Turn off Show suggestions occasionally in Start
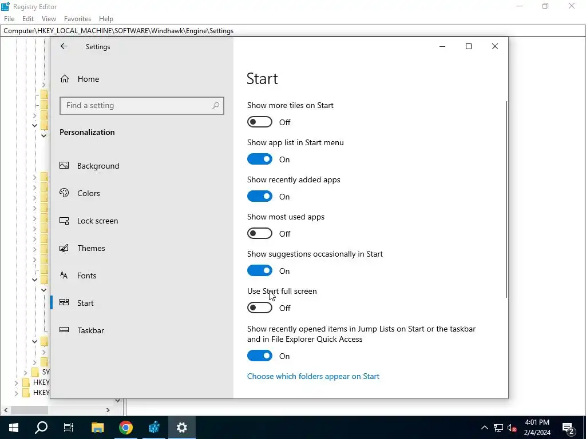The height and width of the screenshot is (439, 586). 260,270
